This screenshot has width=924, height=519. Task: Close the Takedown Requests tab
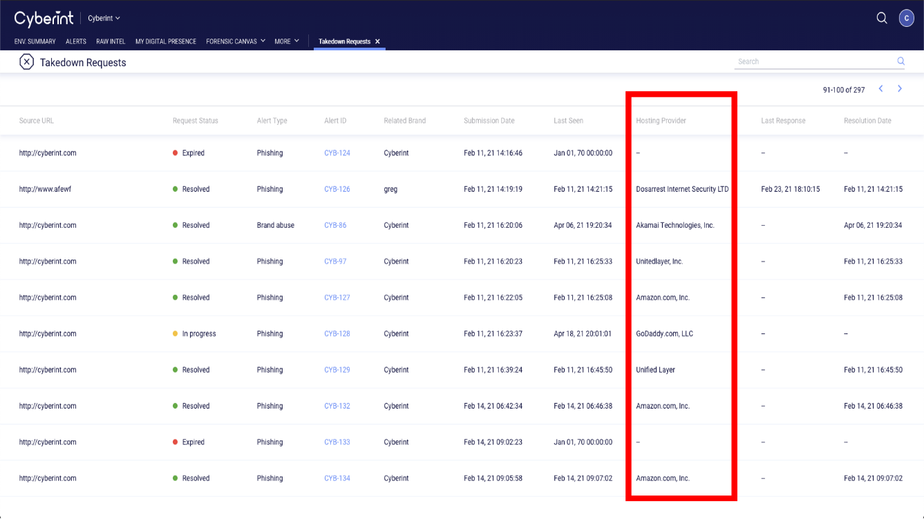[377, 41]
